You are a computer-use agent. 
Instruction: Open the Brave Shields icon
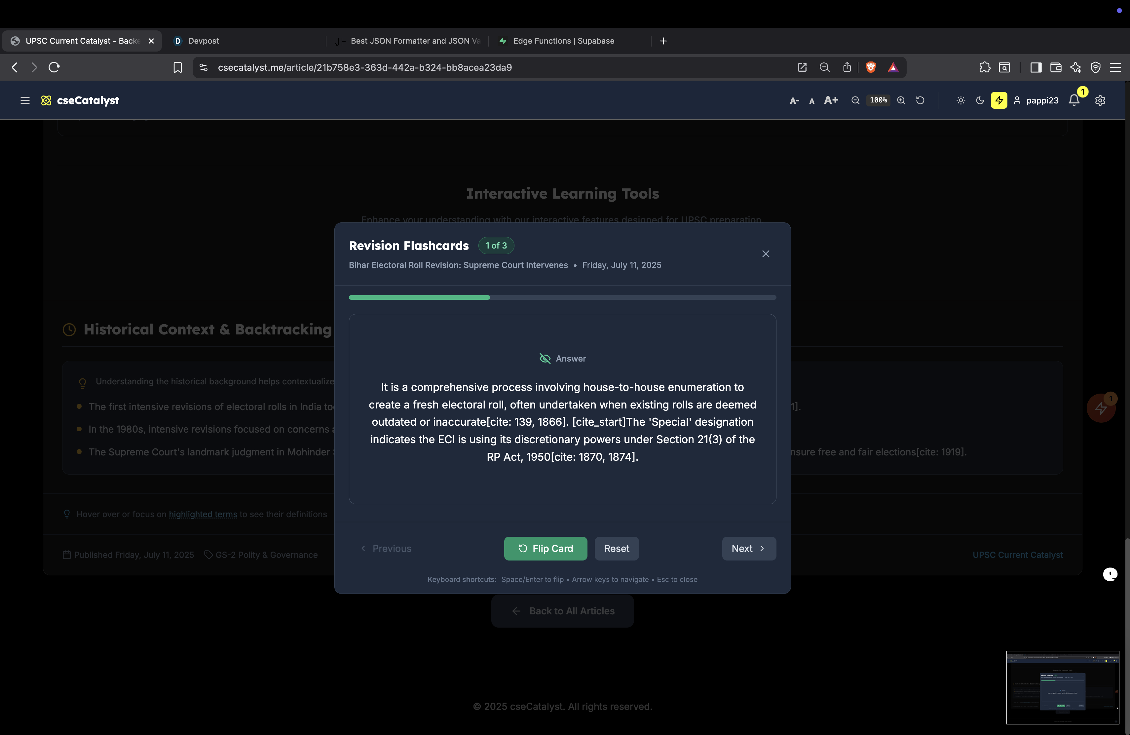coord(871,67)
